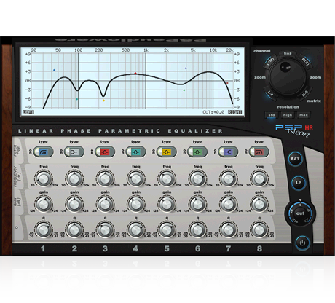Select max resolution setting
This screenshot has height=303, width=335.
point(304,115)
